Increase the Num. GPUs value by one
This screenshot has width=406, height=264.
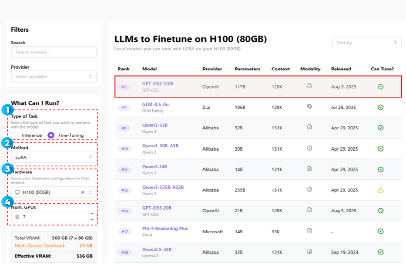91,213
